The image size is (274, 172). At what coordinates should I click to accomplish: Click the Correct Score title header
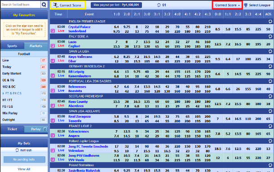point(68,5)
